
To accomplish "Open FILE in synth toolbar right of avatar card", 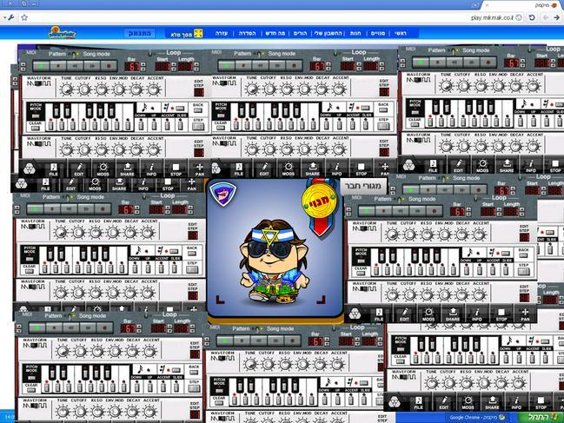I will click(379, 314).
